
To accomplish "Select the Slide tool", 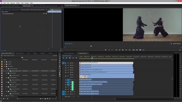I will point(60,70).
